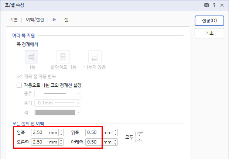Click the 설정(D) button
The image size is (229, 159).
[x=209, y=21]
